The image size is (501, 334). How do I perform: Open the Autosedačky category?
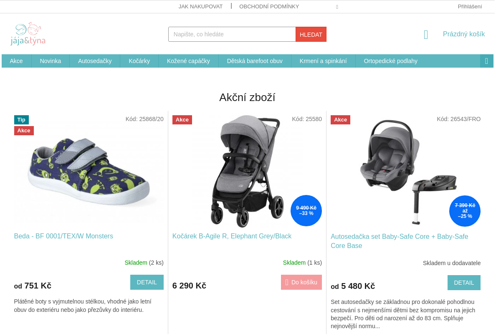pyautogui.click(x=95, y=61)
